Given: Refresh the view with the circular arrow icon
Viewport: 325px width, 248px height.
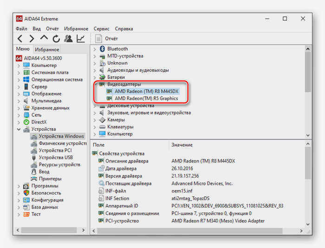Looking at the screenshot, I should (x=56, y=39).
